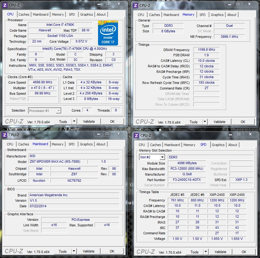Switch to Caches tab in the processor window
Image resolution: width=260 pixels, height=258 pixels.
[x=24, y=14]
